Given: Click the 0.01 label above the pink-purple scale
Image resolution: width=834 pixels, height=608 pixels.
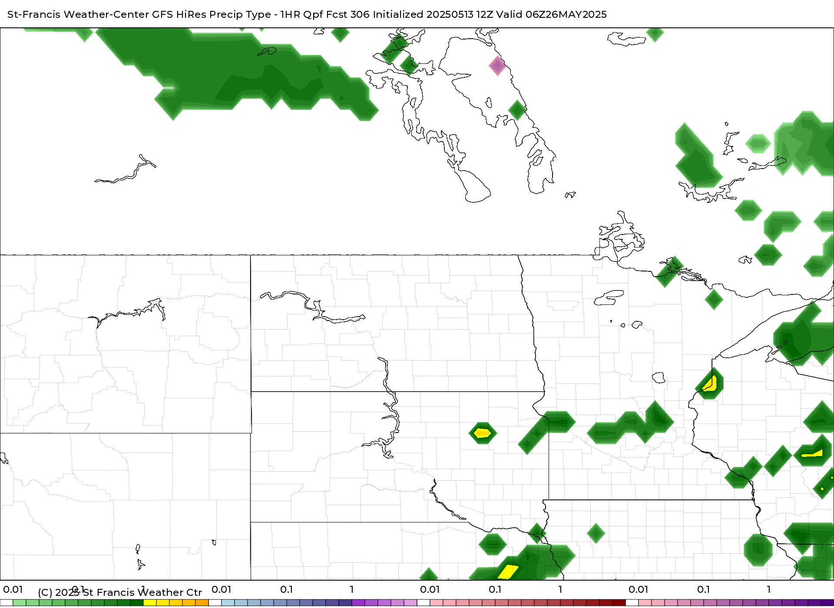Looking at the screenshot, I should 639,590.
